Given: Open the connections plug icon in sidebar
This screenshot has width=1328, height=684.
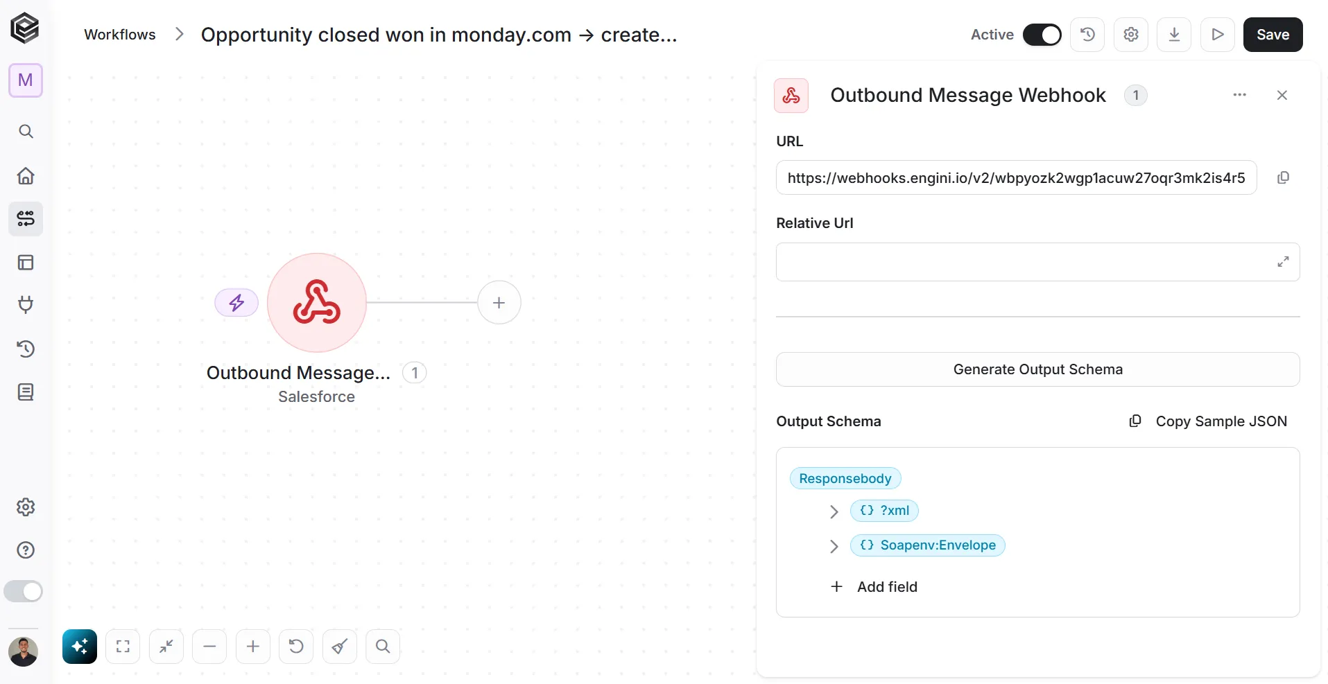Looking at the screenshot, I should point(26,305).
